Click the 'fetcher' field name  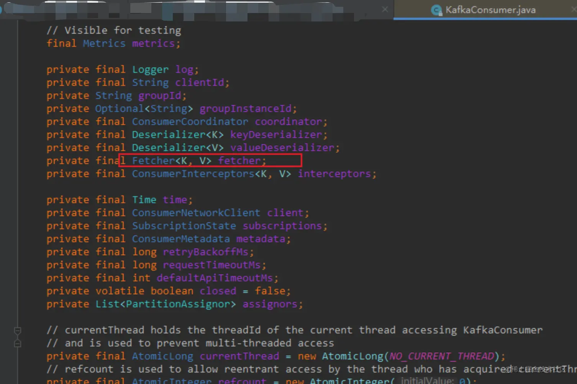click(x=239, y=161)
